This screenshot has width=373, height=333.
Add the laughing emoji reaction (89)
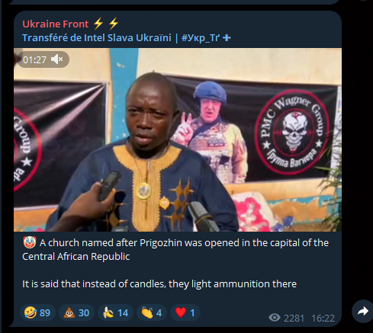(x=37, y=312)
